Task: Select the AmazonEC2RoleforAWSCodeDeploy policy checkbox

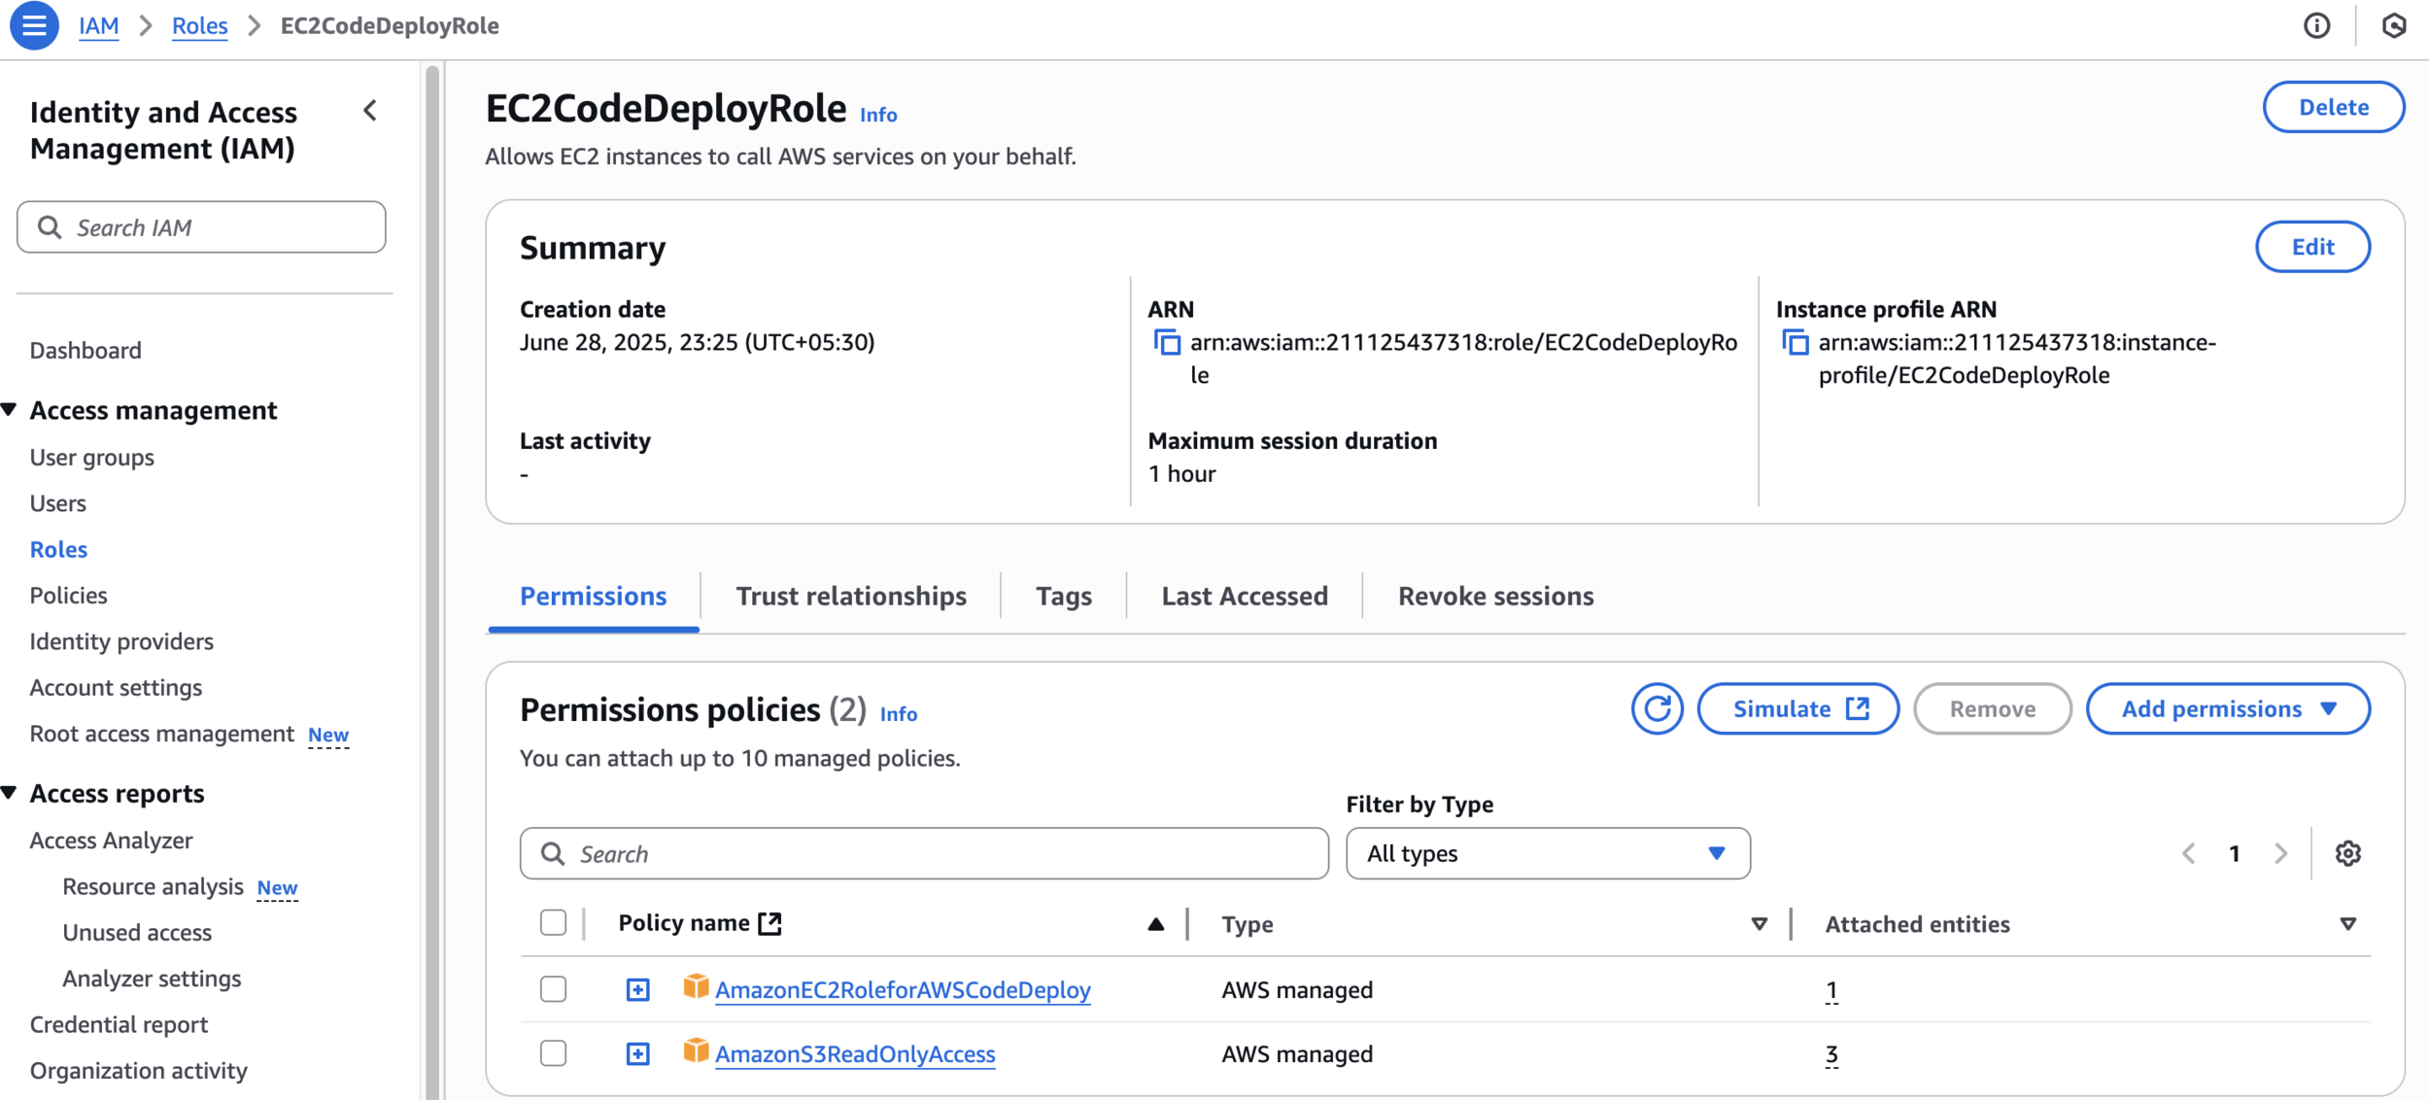Action: (553, 989)
